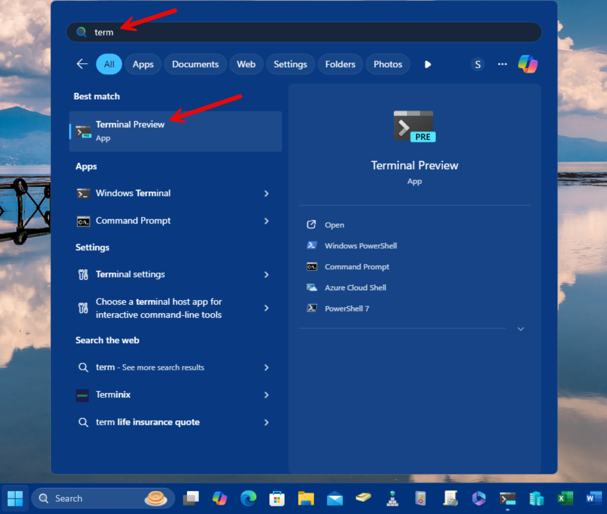Expand the Windows Terminal result chevron
Image resolution: width=607 pixels, height=514 pixels.
click(x=266, y=193)
